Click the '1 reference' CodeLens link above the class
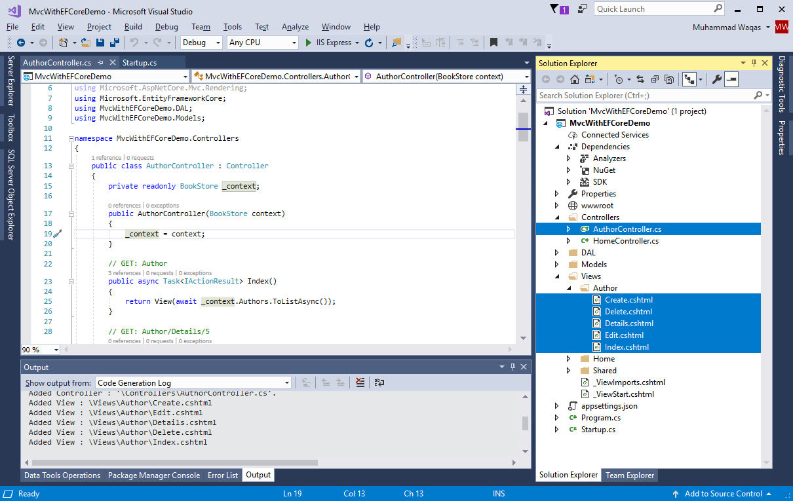 (106, 158)
